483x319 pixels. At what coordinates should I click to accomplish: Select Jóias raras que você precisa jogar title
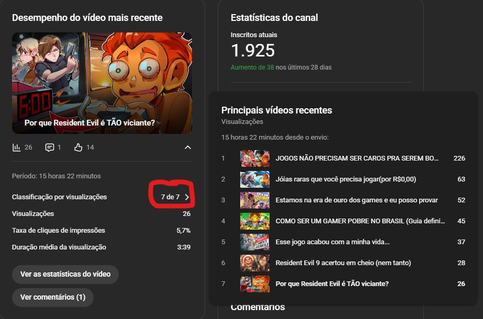pos(345,179)
